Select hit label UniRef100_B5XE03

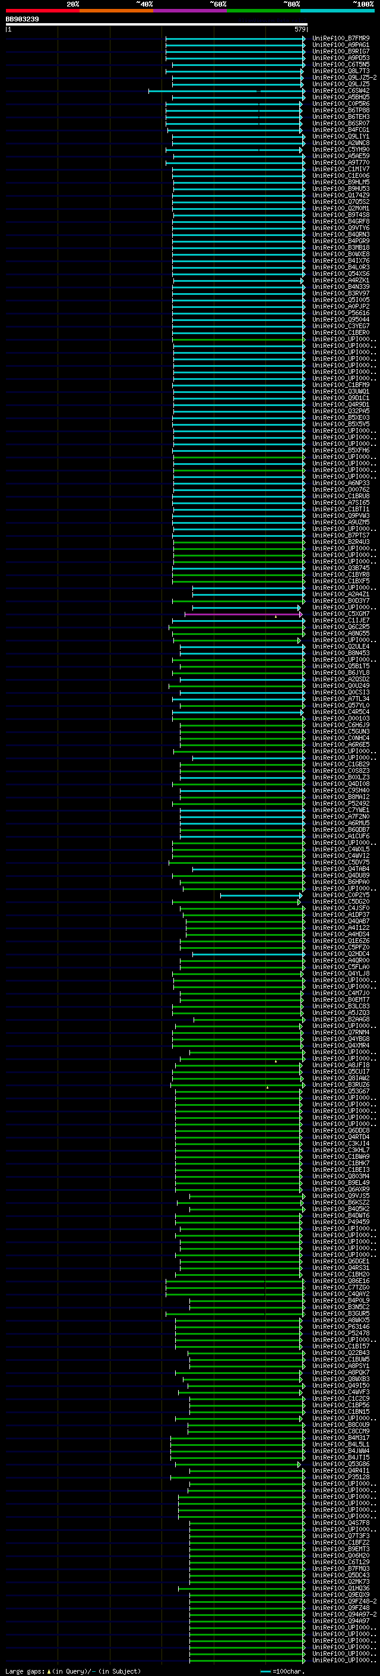(x=341, y=418)
